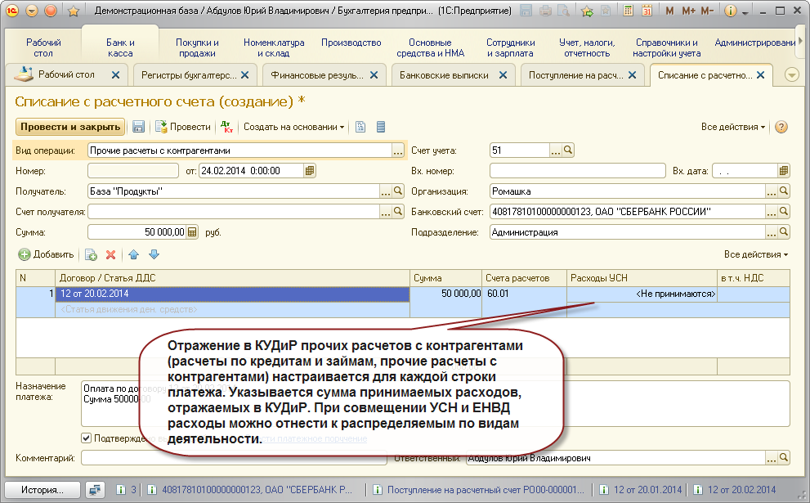The width and height of the screenshot is (810, 503).
Task: Open the calculator beside Сумма 50 000,00
Action: (x=192, y=232)
